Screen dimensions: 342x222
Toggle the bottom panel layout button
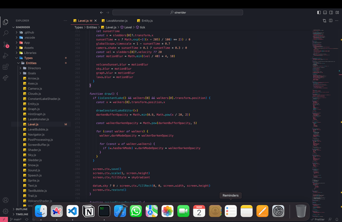coord(325,12)
